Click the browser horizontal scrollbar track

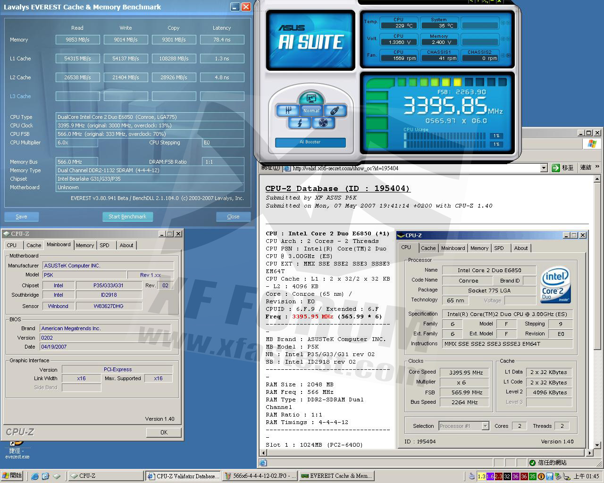click(425, 453)
